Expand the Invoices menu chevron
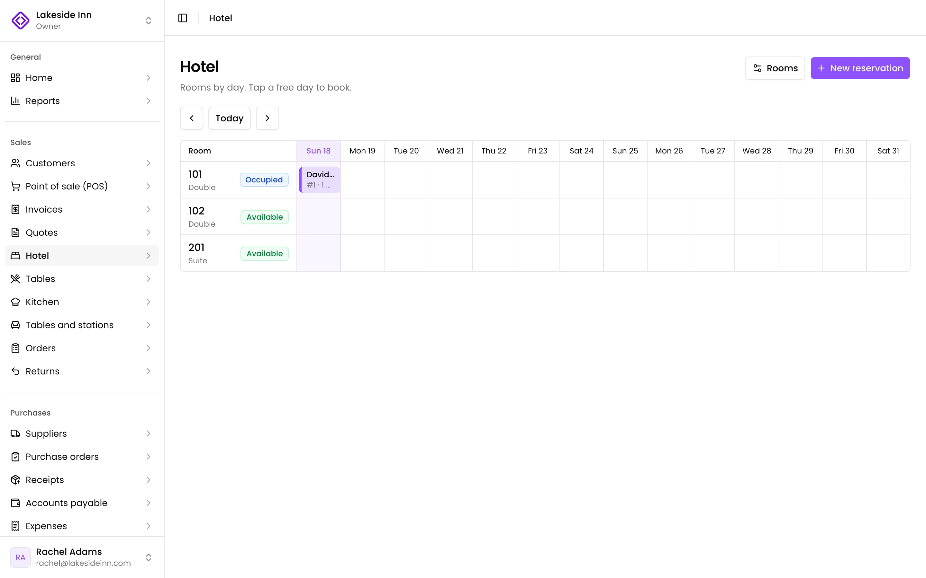 coord(149,209)
